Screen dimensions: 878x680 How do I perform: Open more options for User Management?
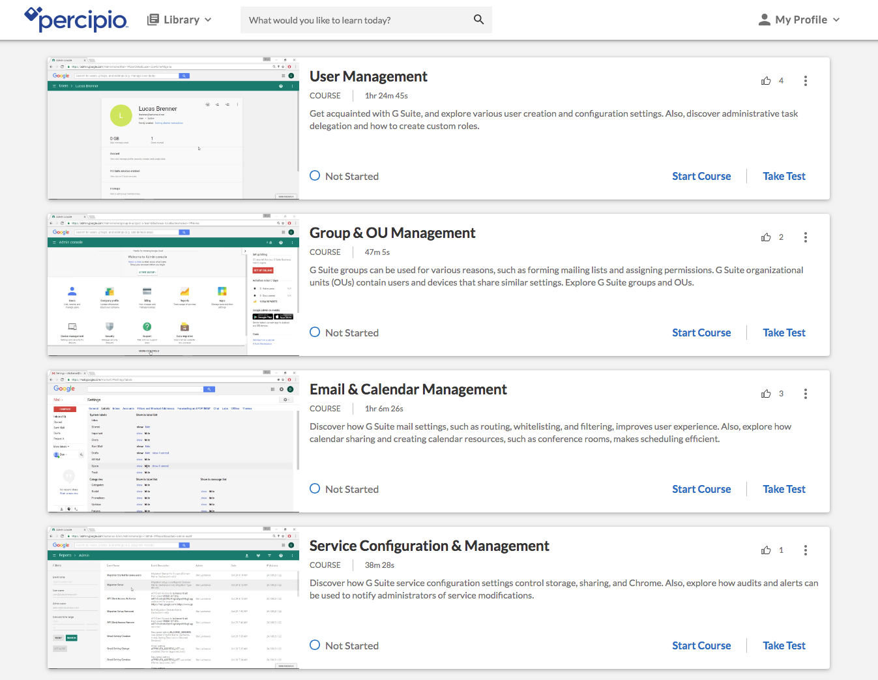[806, 81]
